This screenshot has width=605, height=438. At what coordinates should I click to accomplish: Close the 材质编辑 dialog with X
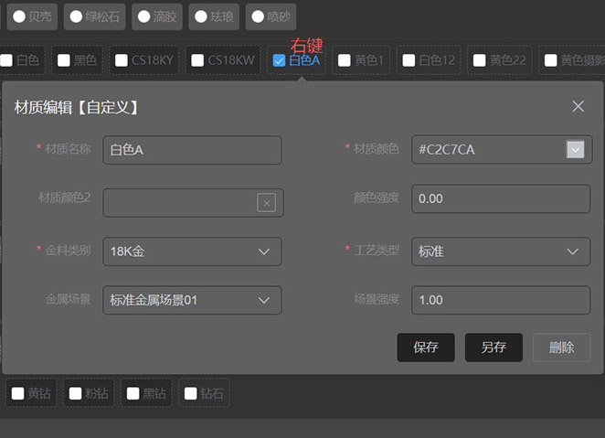coord(578,106)
